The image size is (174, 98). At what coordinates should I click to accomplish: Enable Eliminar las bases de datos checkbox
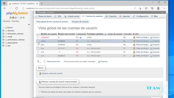(x=40, y=92)
